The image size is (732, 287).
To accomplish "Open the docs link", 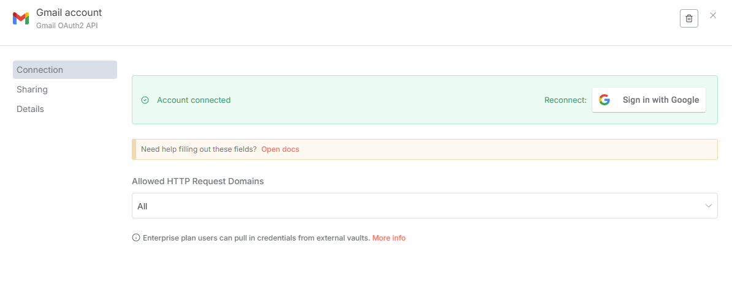I will point(280,149).
